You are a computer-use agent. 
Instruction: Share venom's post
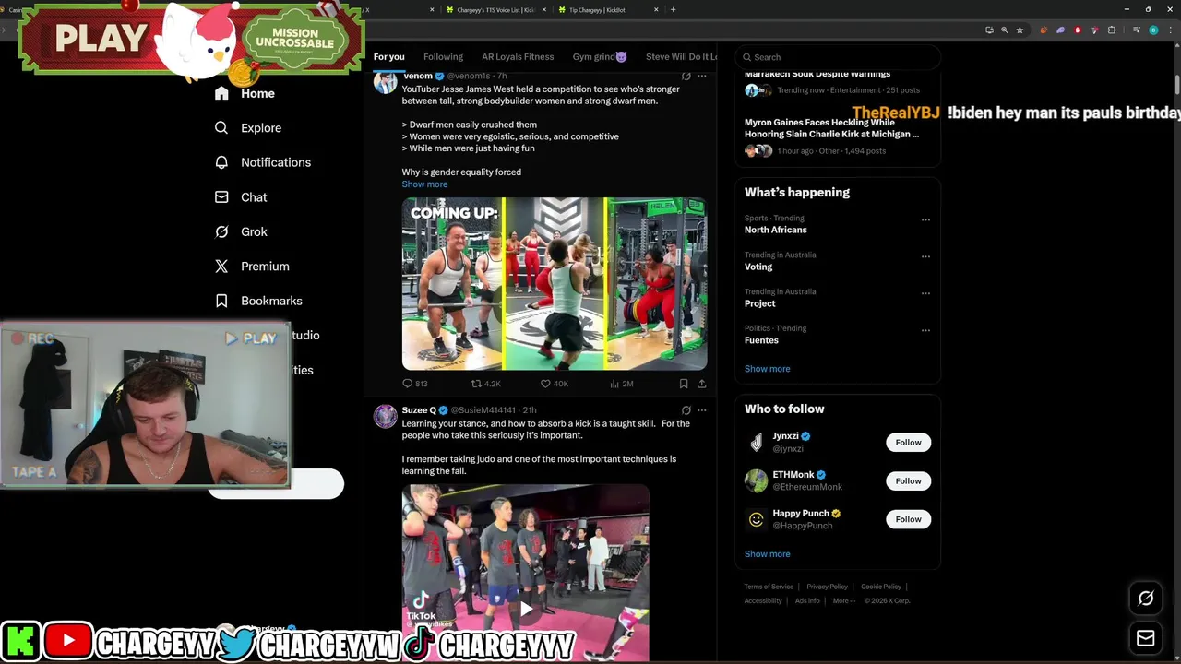tap(701, 384)
